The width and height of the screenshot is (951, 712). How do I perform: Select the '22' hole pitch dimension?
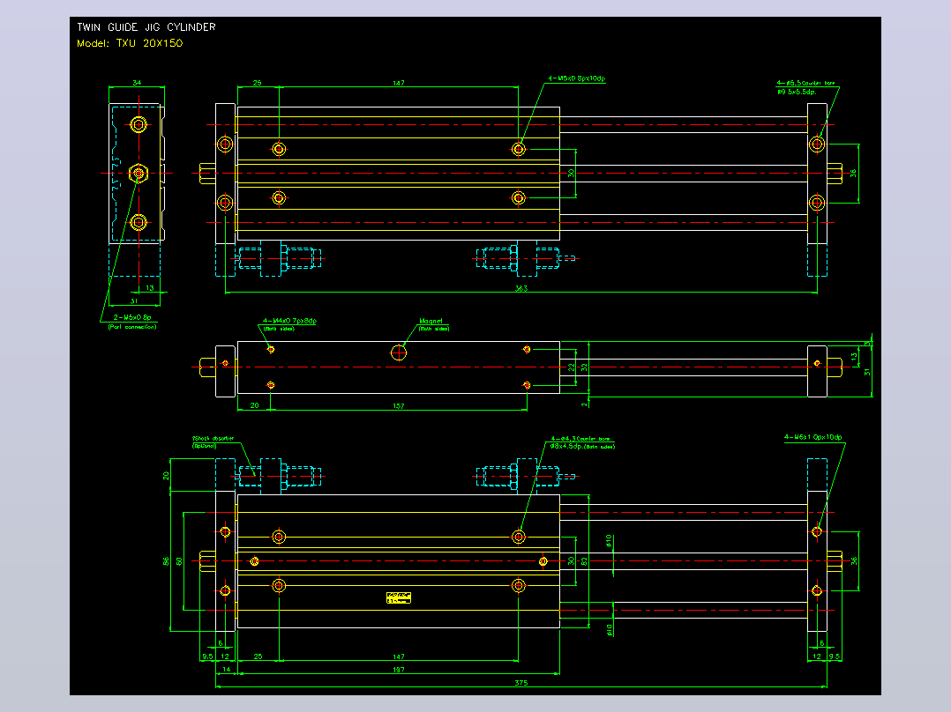tap(572, 367)
